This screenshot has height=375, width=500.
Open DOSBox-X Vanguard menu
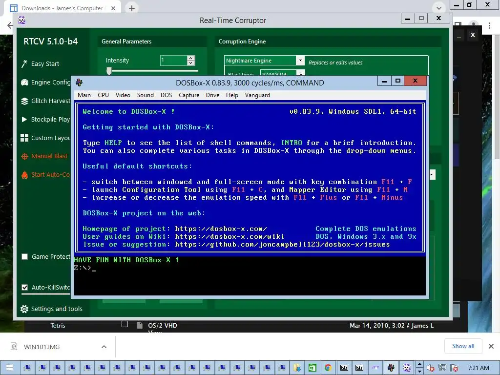(257, 95)
